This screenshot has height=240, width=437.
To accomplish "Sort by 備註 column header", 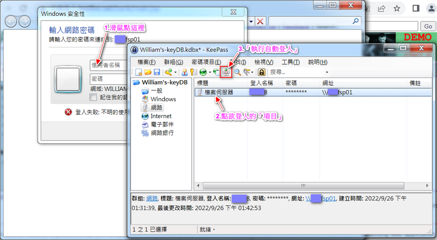I will (x=419, y=83).
